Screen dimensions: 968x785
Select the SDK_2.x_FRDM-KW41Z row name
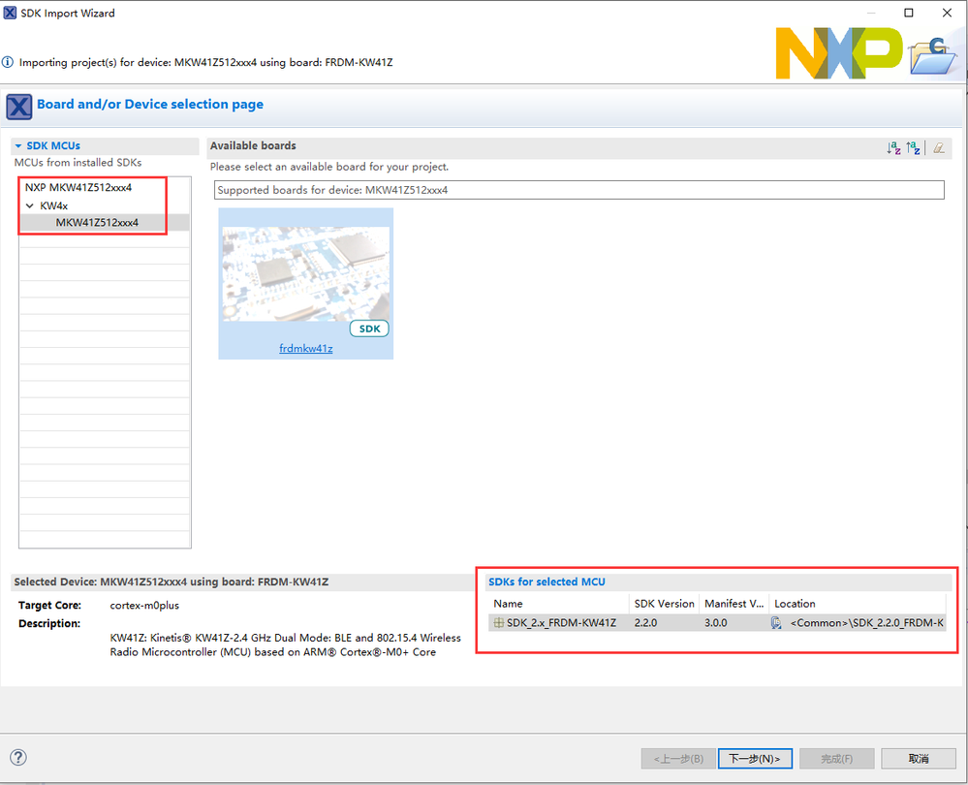pyautogui.click(x=561, y=622)
